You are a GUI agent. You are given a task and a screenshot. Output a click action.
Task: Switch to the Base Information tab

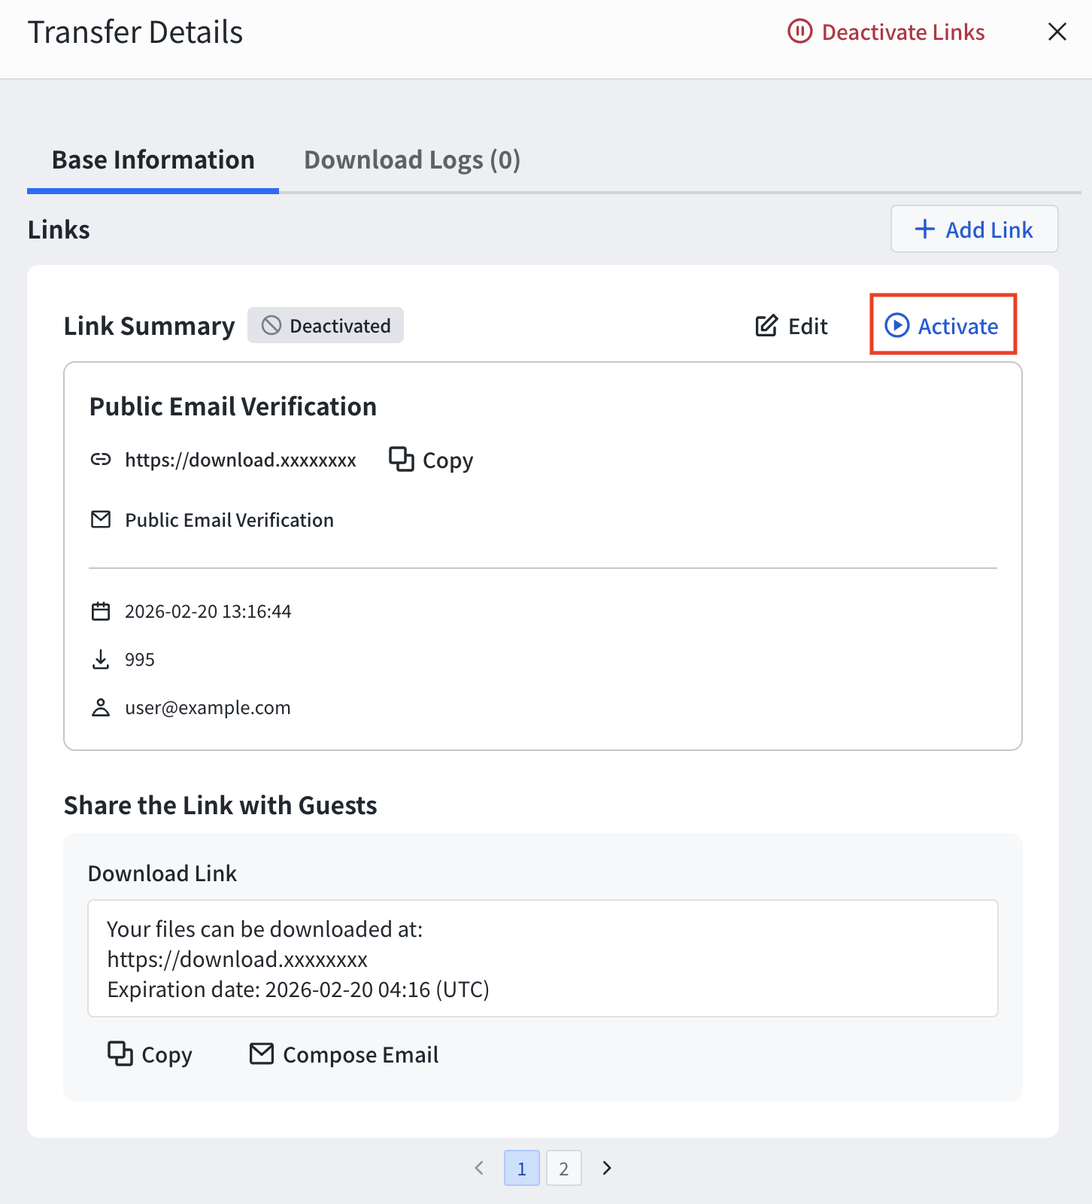(153, 160)
